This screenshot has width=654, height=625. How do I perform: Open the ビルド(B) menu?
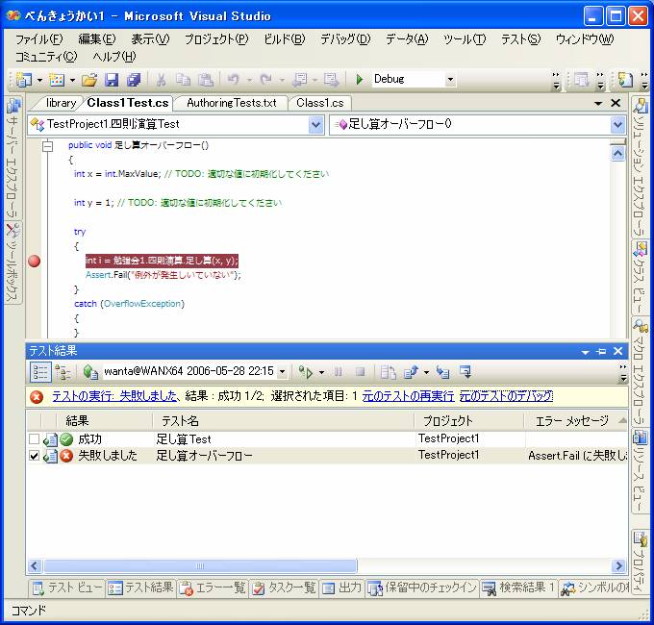pyautogui.click(x=284, y=39)
